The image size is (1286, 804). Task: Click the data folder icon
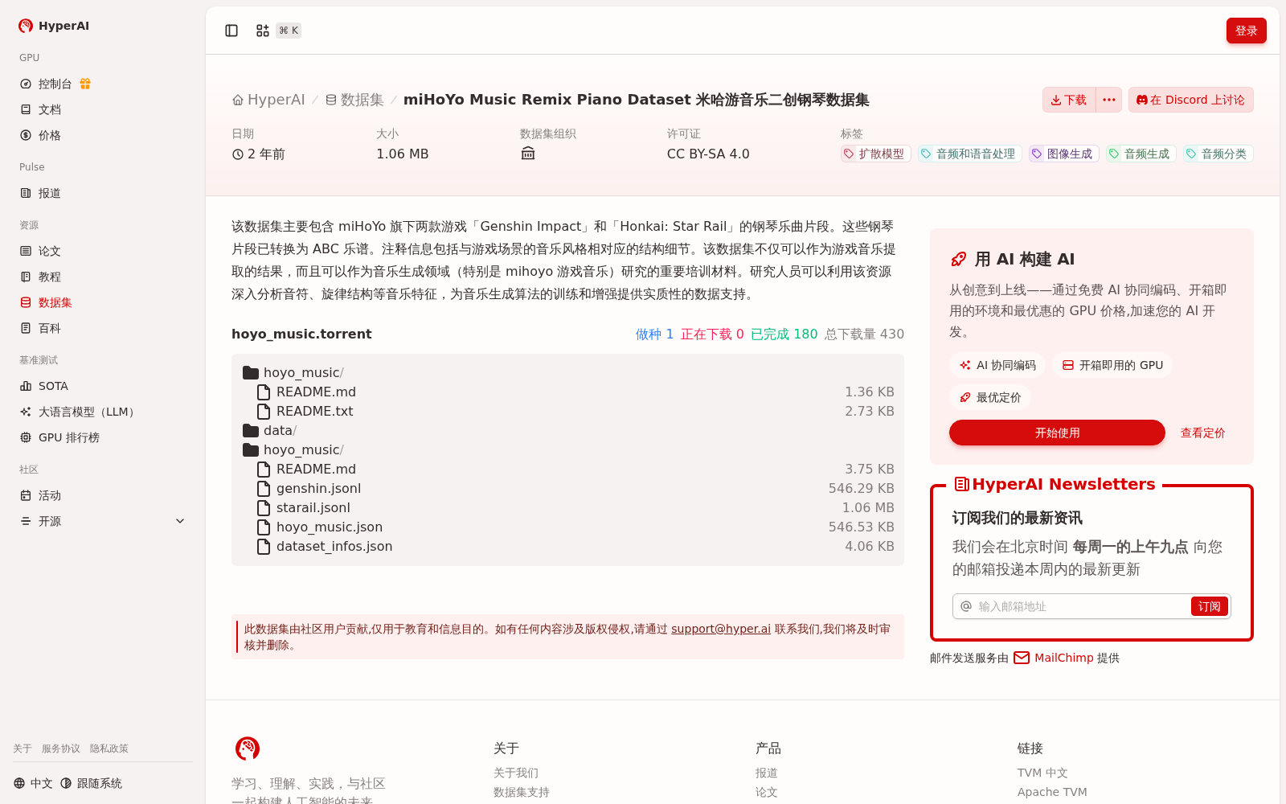(251, 431)
